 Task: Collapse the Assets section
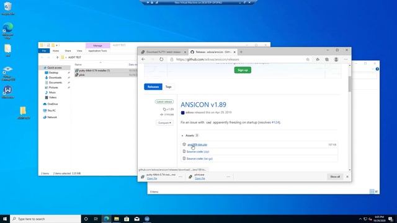[x=190, y=136]
